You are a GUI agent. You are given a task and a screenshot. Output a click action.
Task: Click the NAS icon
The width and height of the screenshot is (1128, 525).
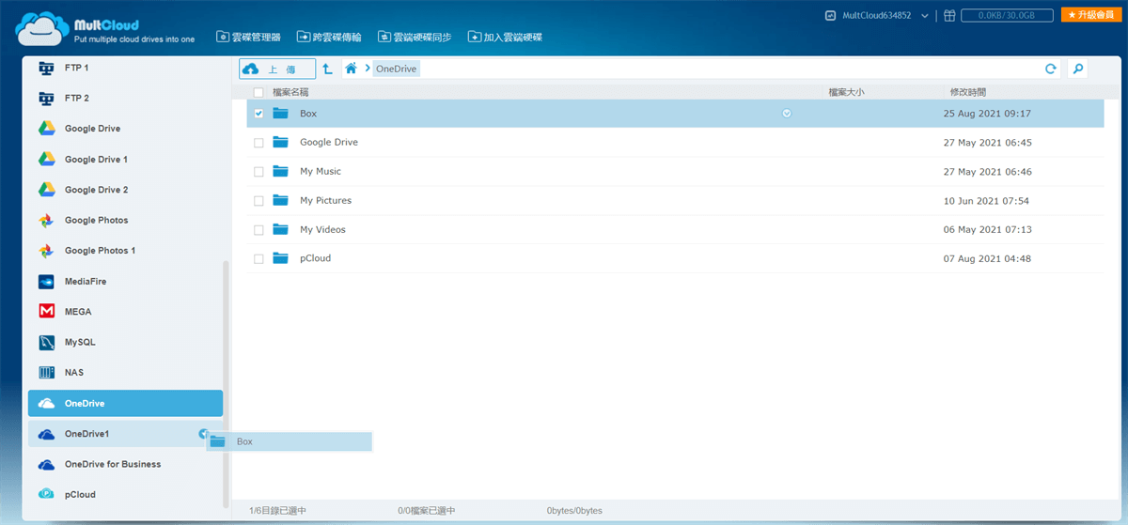[x=46, y=372]
